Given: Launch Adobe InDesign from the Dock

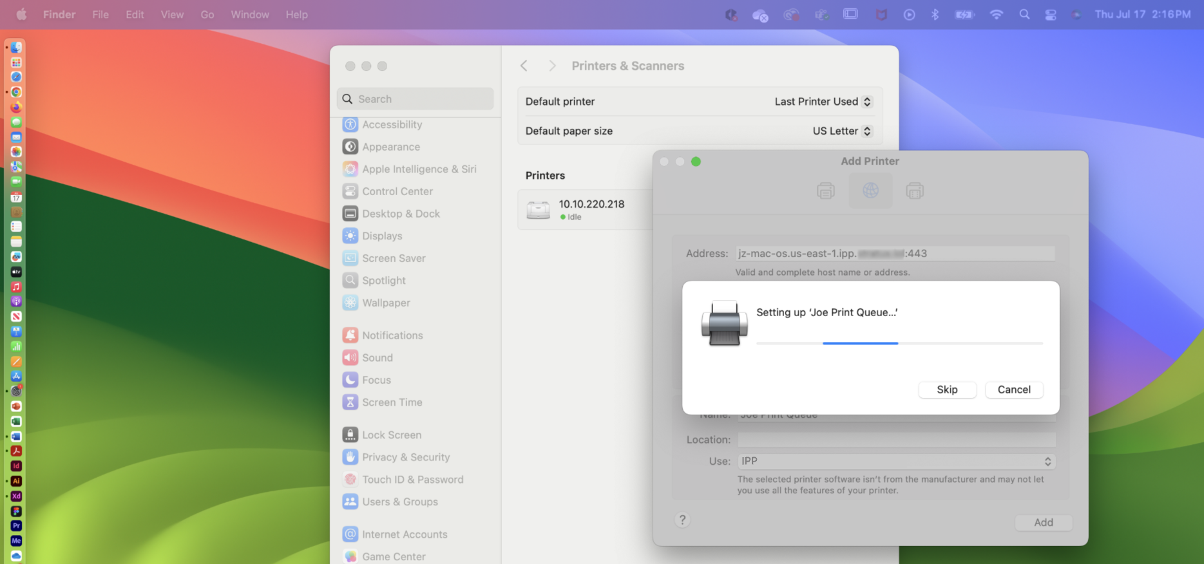Looking at the screenshot, I should point(16,466).
